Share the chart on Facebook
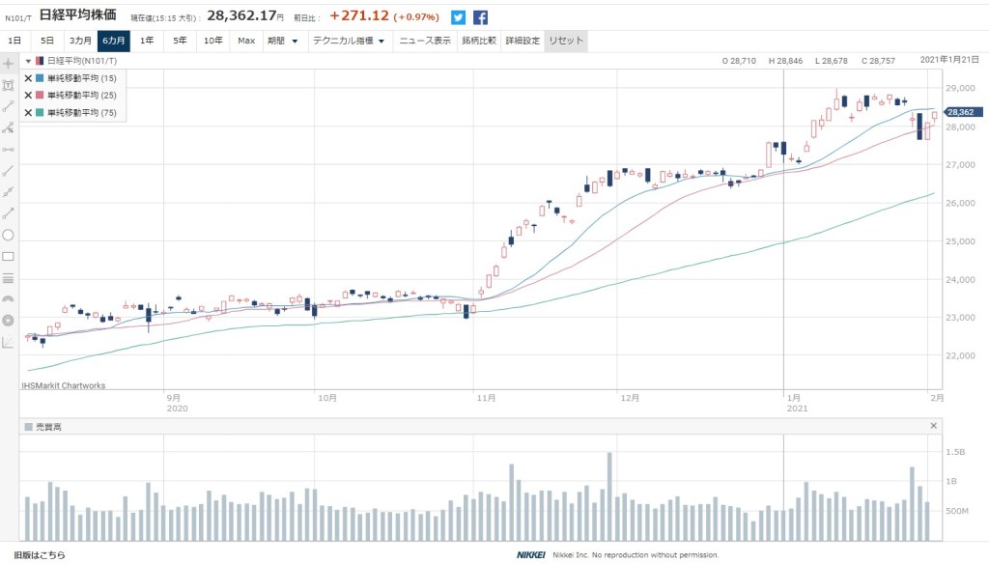The image size is (989, 564). pos(480,16)
